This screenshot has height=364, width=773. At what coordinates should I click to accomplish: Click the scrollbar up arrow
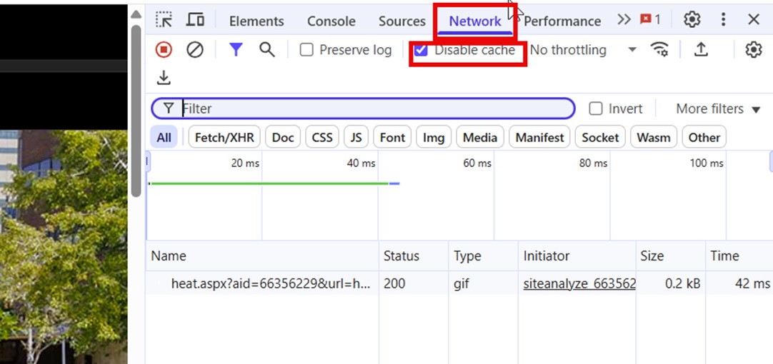pyautogui.click(x=136, y=14)
